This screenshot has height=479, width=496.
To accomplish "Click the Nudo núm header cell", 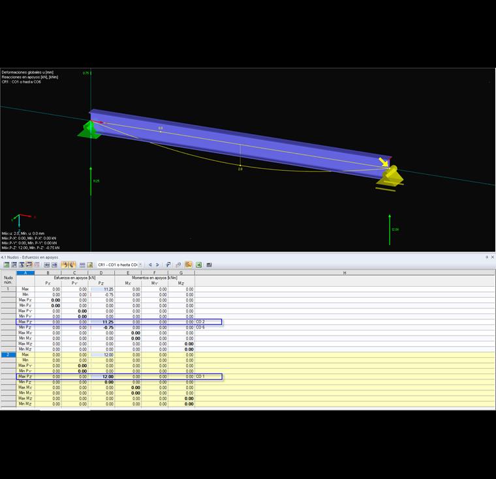I will (x=8, y=280).
